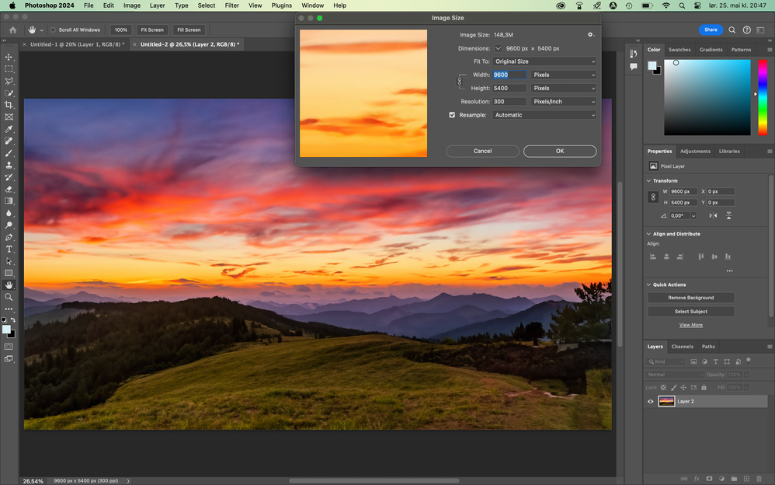
Task: Open Image Size dialog gear settings
Action: [x=590, y=35]
